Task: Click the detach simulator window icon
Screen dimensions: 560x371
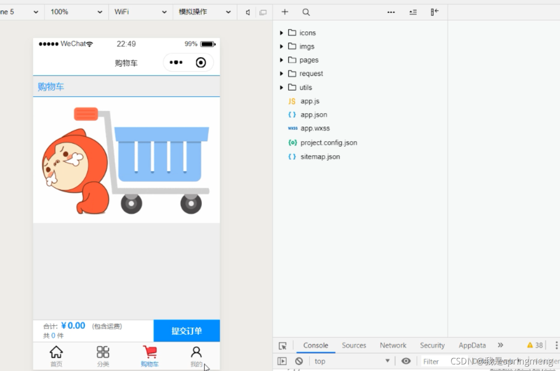Action: coord(263,13)
